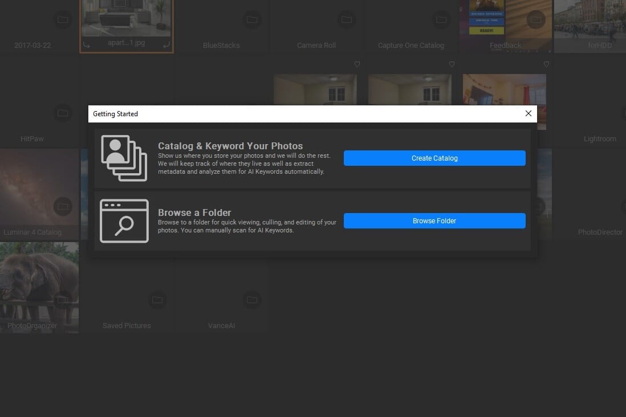This screenshot has height=417, width=626.
Task: Close the Getting Started dialog
Action: [528, 113]
